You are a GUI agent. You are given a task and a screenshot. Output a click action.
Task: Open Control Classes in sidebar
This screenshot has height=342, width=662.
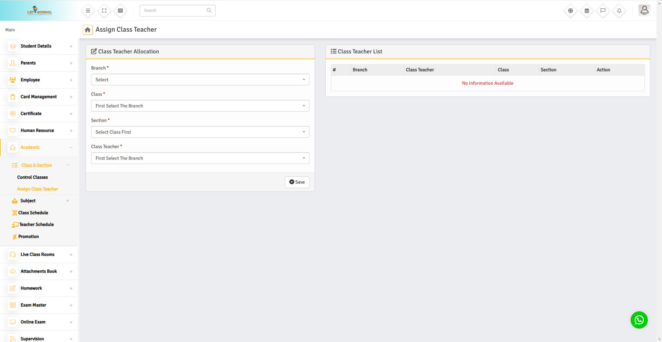(32, 177)
